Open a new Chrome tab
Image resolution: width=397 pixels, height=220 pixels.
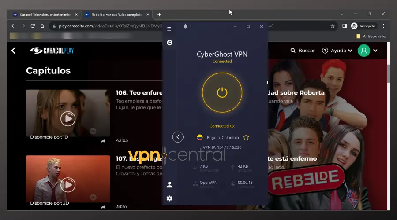(159, 15)
